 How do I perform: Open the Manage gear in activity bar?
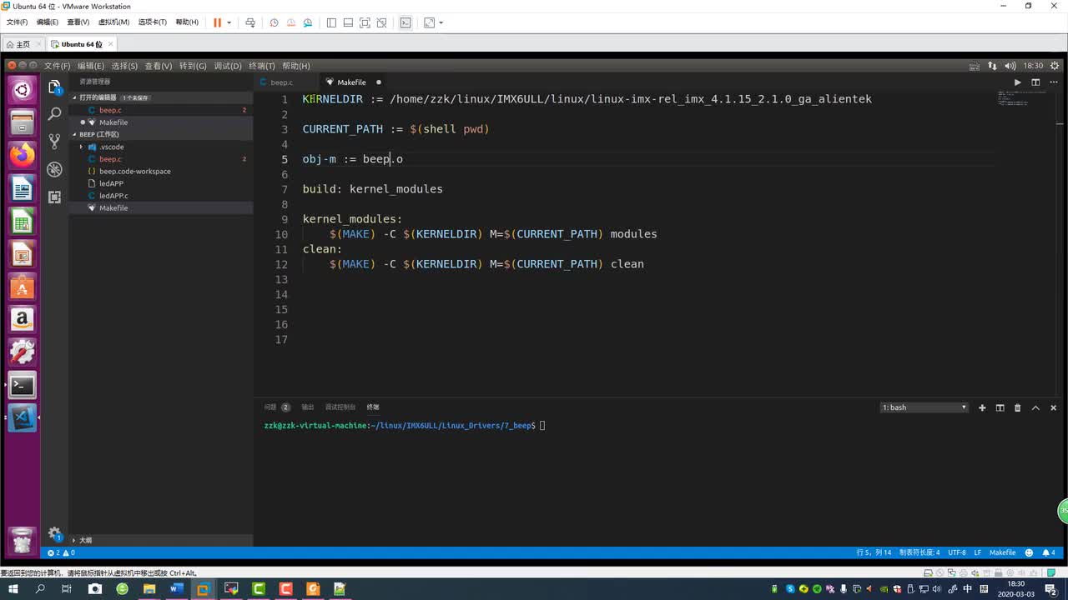(x=55, y=533)
